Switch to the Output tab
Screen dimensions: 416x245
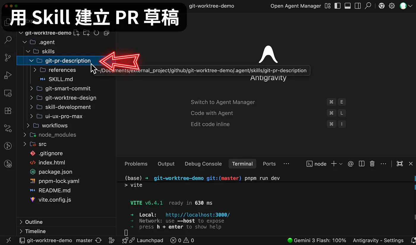[x=166, y=164]
